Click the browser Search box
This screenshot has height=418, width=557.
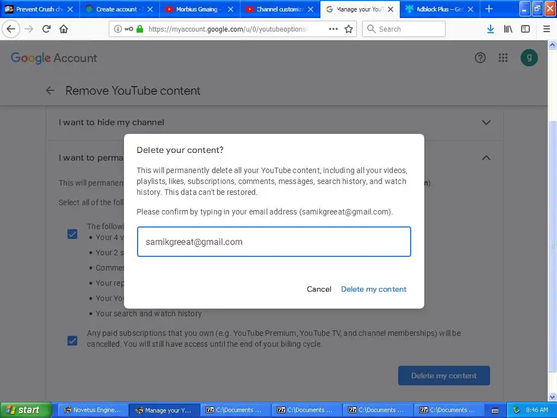coord(404,29)
